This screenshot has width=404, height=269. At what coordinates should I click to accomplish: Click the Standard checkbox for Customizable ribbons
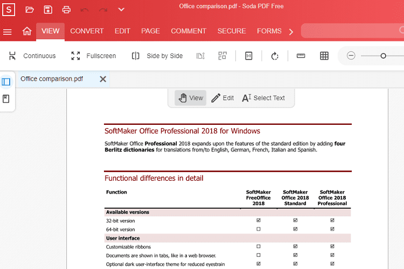(295, 246)
